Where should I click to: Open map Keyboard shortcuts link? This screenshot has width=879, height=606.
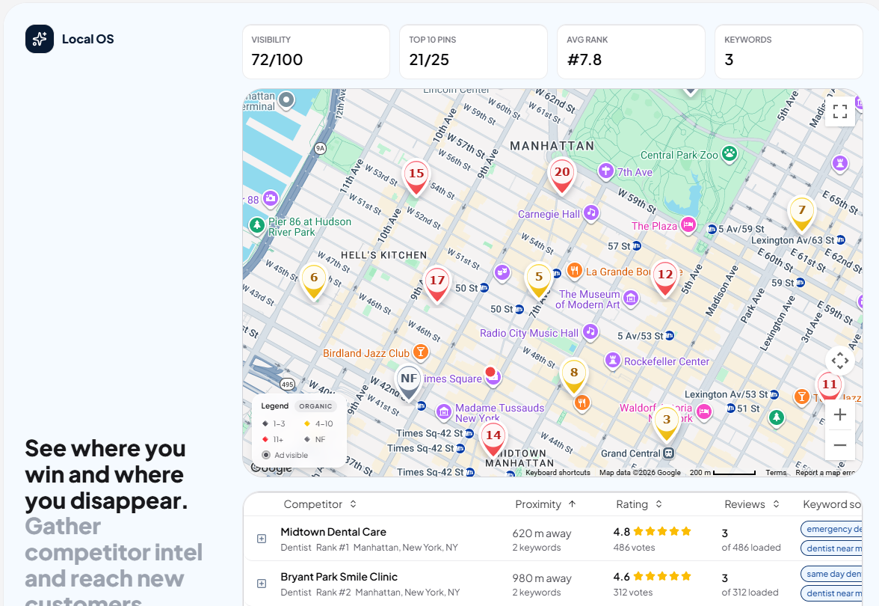click(x=558, y=473)
